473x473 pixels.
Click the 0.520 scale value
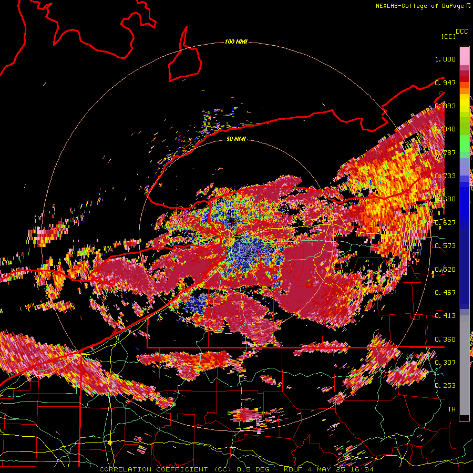(445, 270)
